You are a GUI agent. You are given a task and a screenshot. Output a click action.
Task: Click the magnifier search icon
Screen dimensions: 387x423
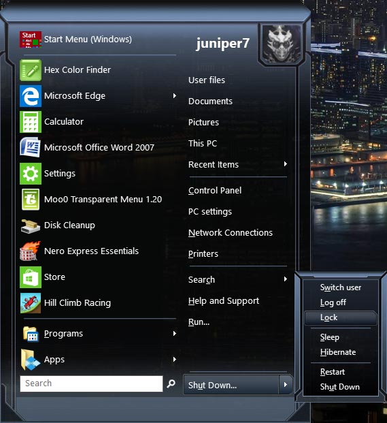[x=171, y=383]
